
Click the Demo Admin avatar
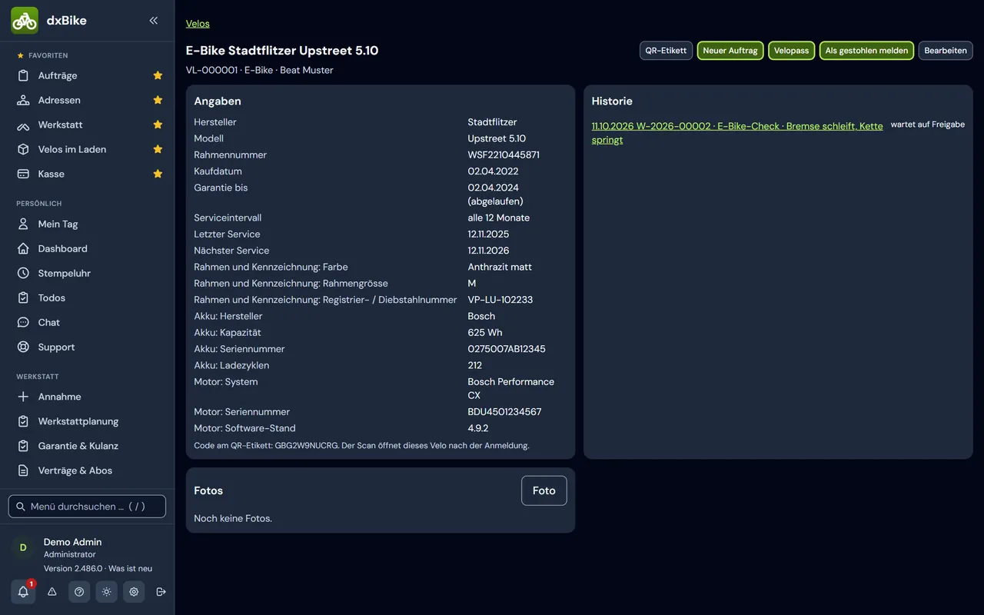(23, 547)
